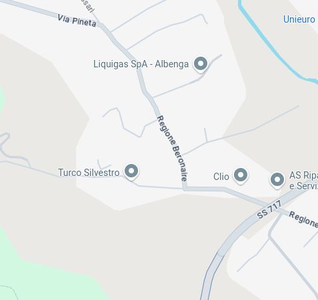Viewport: 318px width, 300px height.
Task: Open the Clio place marker
Action: pyautogui.click(x=241, y=176)
